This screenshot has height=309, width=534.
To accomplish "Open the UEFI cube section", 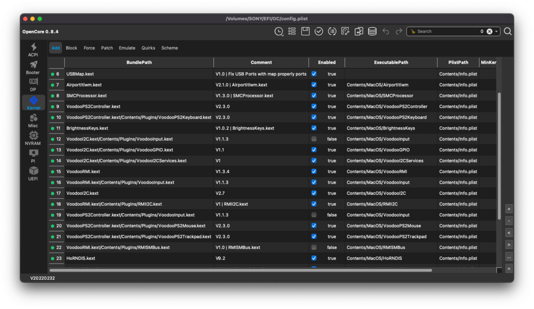I will point(33,173).
